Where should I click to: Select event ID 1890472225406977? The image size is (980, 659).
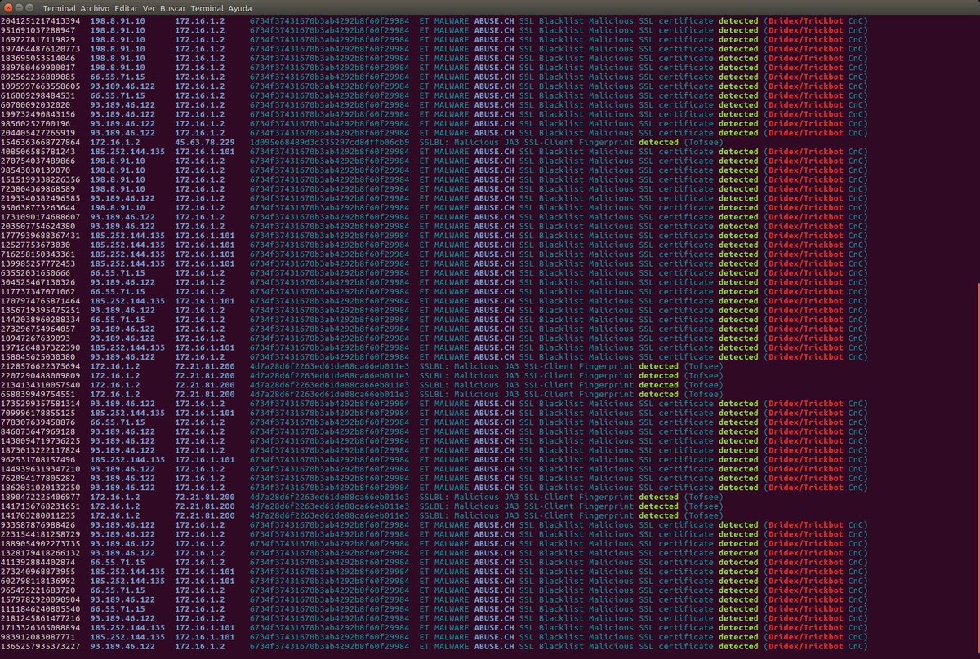(x=41, y=497)
